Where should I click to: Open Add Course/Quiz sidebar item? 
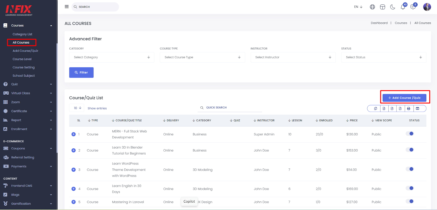(x=25, y=51)
